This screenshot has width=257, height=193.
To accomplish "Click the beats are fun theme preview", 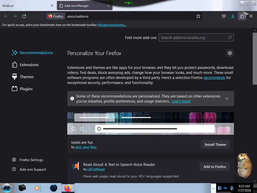I will click(x=151, y=123).
